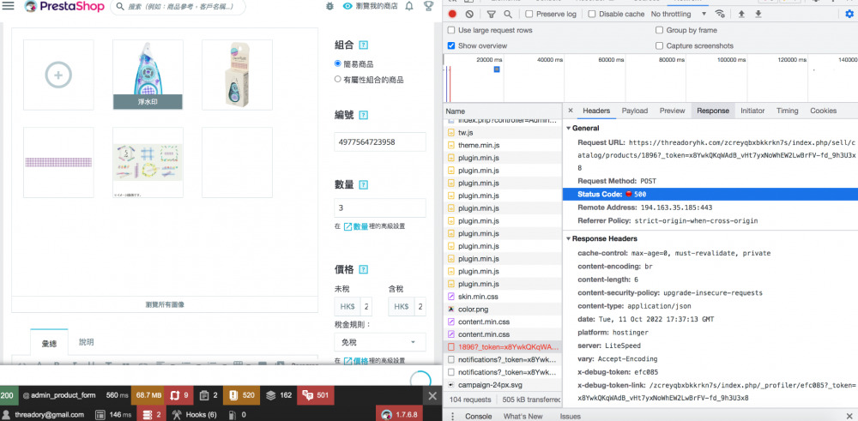Image resolution: width=858 pixels, height=421 pixels.
Task: Clear the network log
Action: (469, 15)
